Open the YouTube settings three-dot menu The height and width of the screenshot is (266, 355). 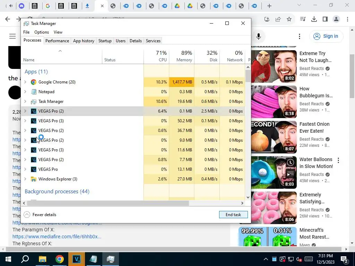(x=300, y=36)
